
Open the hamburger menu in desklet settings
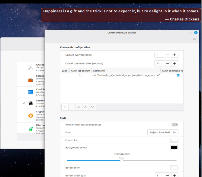[x=194, y=39]
